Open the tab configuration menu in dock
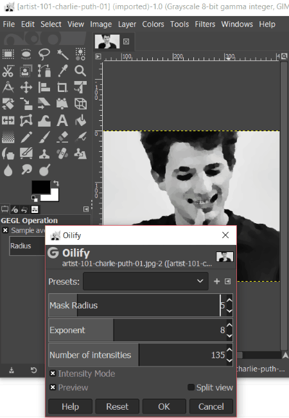Image resolution: width=289 pixels, height=418 pixels. [x=86, y=209]
